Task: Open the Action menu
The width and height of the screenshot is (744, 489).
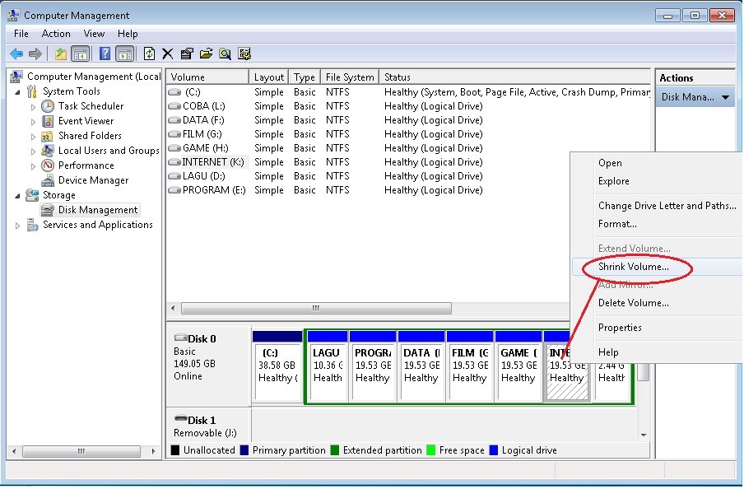Action: (56, 34)
